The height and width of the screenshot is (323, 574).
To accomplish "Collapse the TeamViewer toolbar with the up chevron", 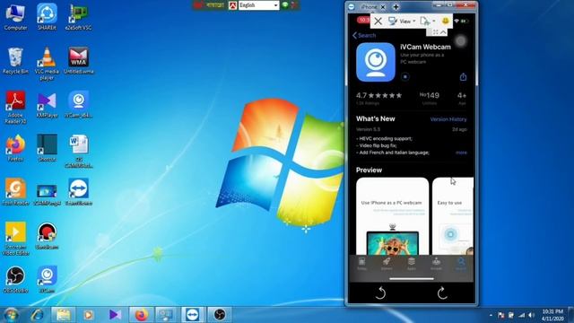I will tap(443, 32).
